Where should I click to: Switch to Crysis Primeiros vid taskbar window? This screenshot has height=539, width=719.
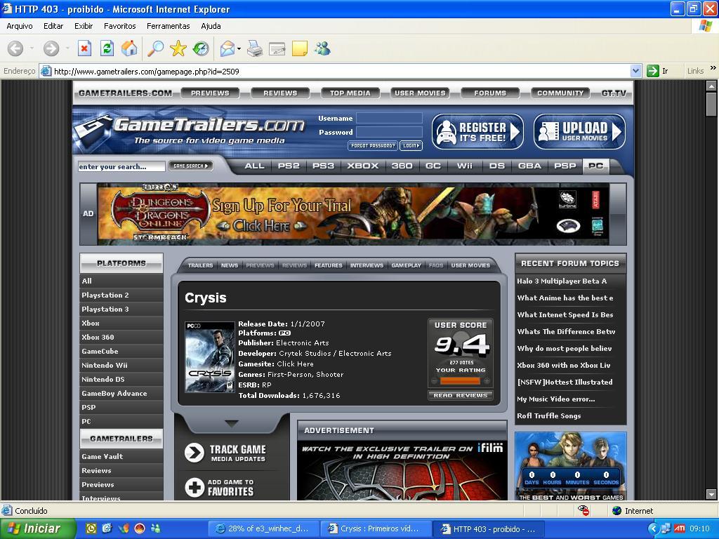point(375,528)
